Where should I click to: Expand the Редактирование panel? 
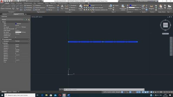click(41, 12)
